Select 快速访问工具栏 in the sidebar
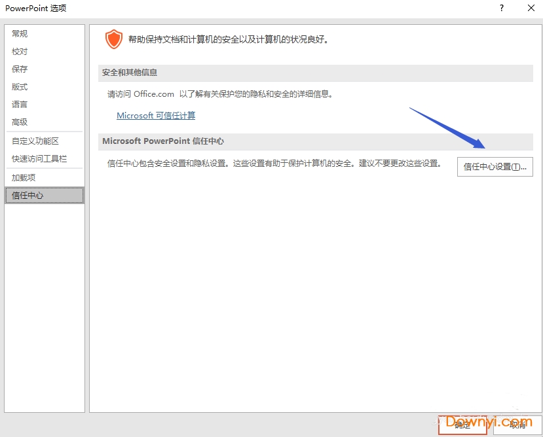Image resolution: width=543 pixels, height=437 pixels. click(39, 159)
